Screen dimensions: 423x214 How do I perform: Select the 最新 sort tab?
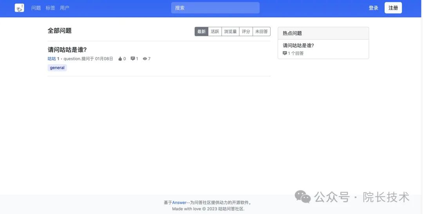tap(202, 32)
